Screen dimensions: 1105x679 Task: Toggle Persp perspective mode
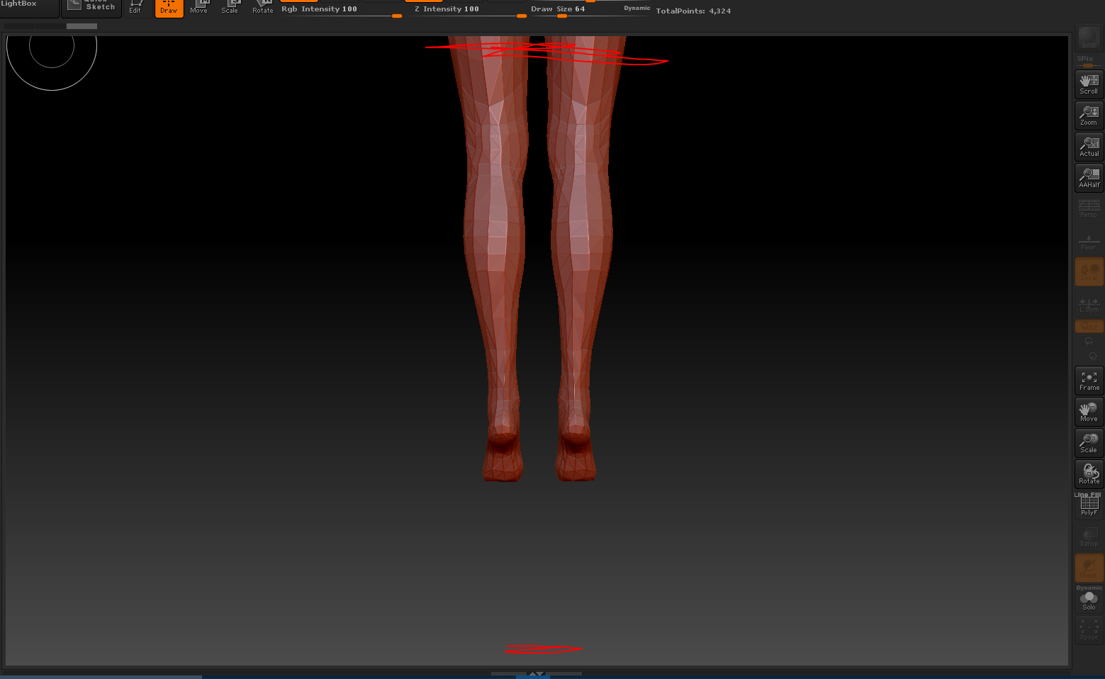(1089, 208)
